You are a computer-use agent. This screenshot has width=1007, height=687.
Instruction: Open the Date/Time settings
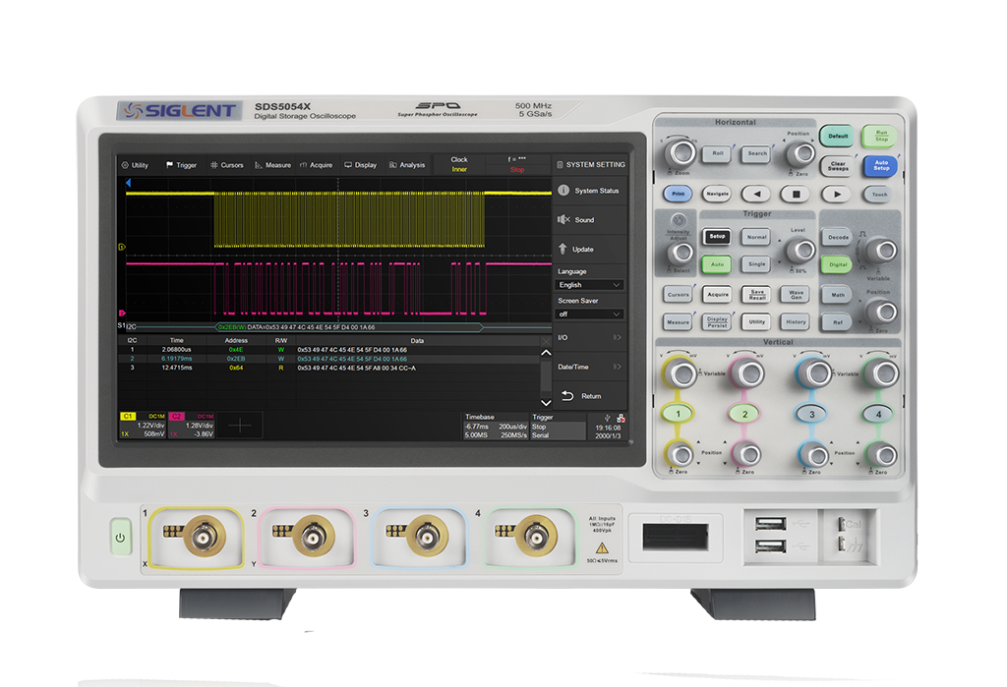coord(588,366)
